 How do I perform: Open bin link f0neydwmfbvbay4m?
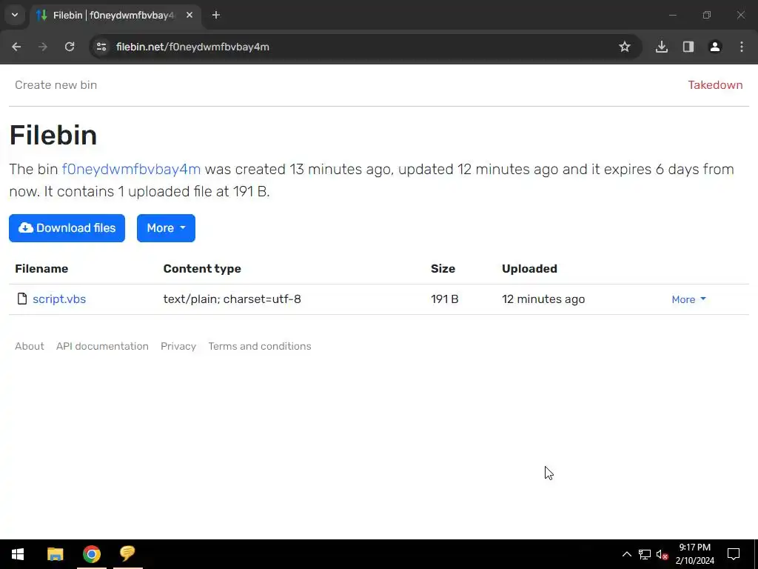131,170
